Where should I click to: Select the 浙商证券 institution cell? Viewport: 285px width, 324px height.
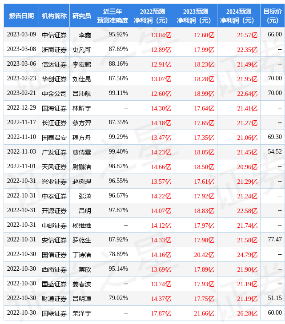54,50
